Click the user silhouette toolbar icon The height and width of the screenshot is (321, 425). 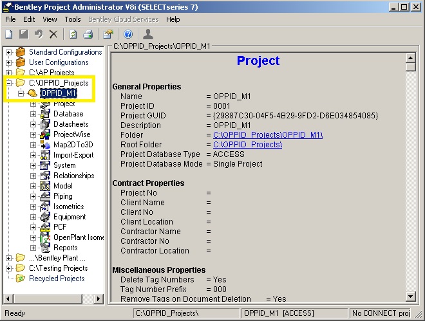pyautogui.click(x=148, y=34)
